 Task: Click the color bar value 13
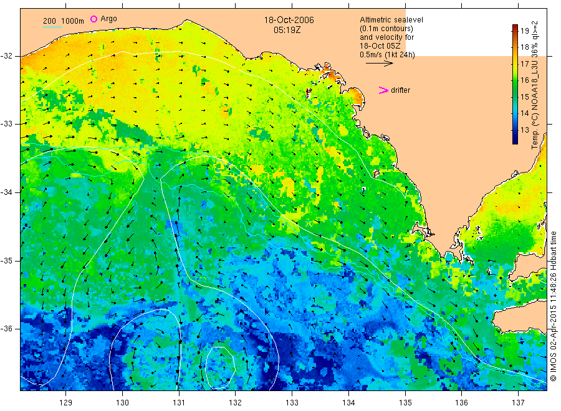pyautogui.click(x=524, y=130)
